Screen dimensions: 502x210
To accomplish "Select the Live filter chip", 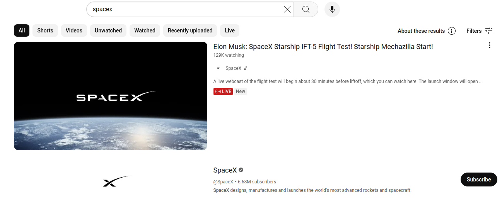I will pos(230,30).
